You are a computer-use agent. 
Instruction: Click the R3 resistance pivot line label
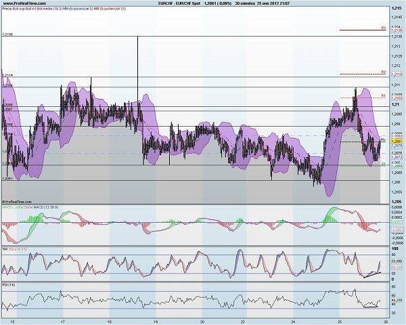point(384,28)
